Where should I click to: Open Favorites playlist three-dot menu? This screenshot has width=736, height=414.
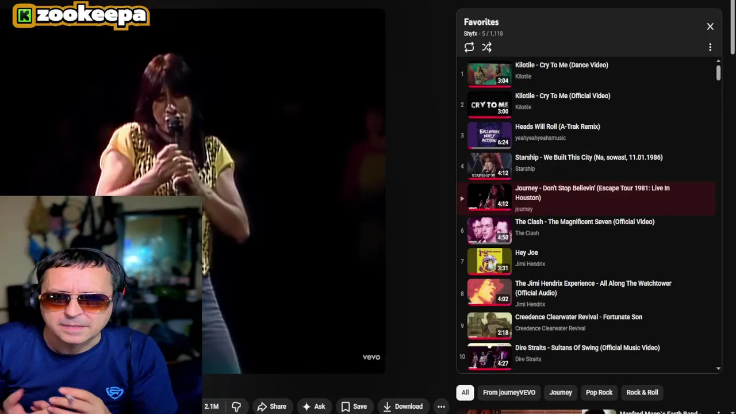coord(710,47)
